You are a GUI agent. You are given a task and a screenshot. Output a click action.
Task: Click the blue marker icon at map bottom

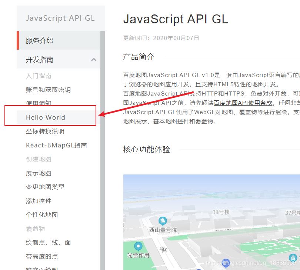[226, 263]
